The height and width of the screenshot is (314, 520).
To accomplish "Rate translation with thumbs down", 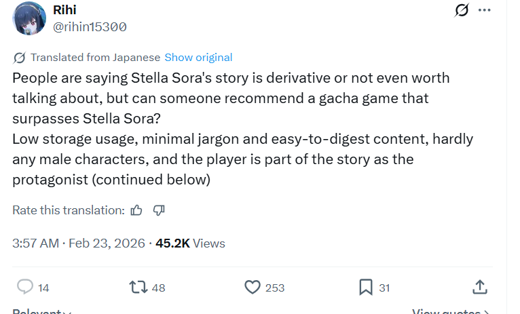I will [x=159, y=210].
